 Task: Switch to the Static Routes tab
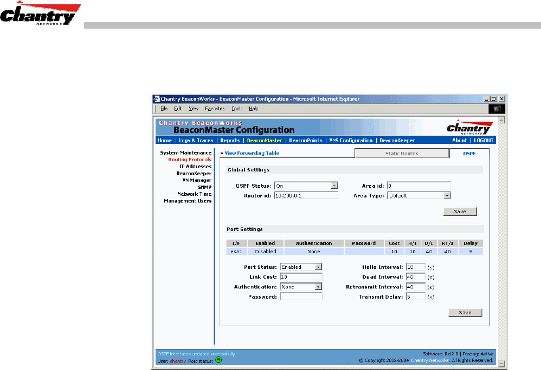402,154
